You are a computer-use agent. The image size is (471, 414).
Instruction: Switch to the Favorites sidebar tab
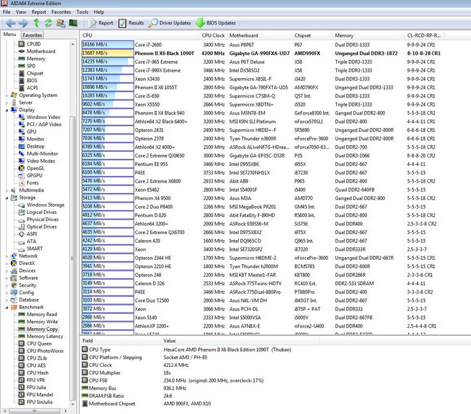[32, 35]
